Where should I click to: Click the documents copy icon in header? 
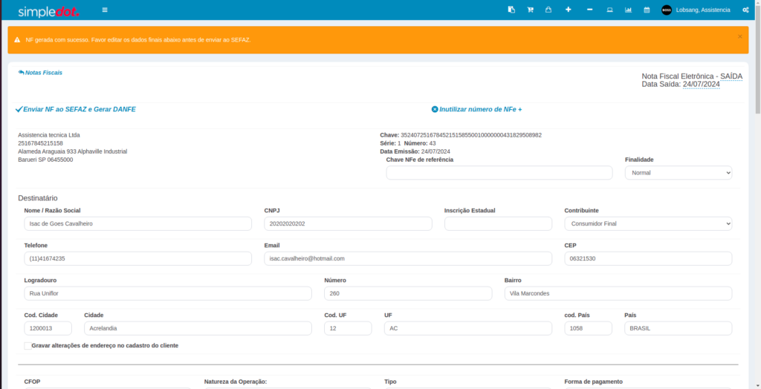(511, 10)
